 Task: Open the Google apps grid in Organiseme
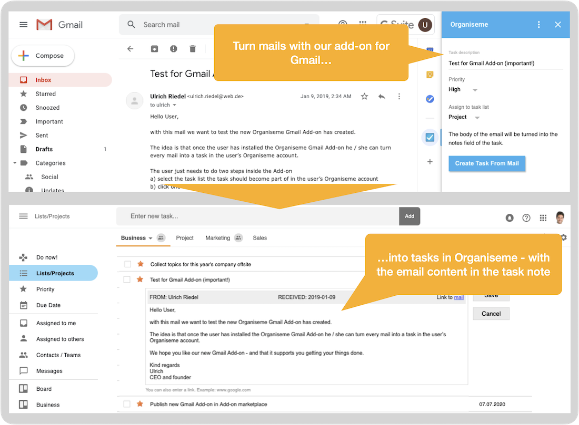pos(543,217)
